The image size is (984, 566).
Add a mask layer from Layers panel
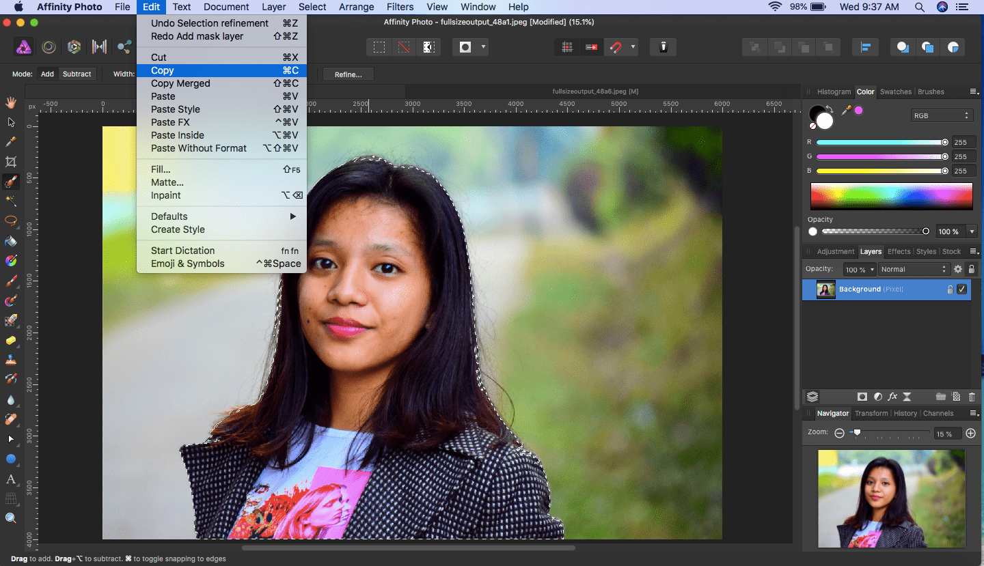coord(862,397)
